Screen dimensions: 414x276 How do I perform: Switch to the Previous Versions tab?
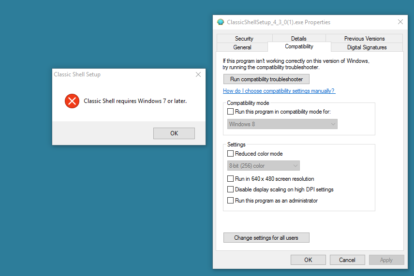(364, 39)
